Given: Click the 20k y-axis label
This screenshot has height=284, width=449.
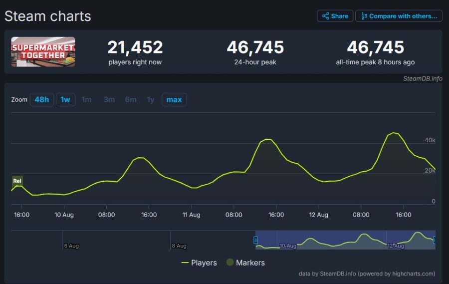Looking at the screenshot, I should click(x=430, y=171).
